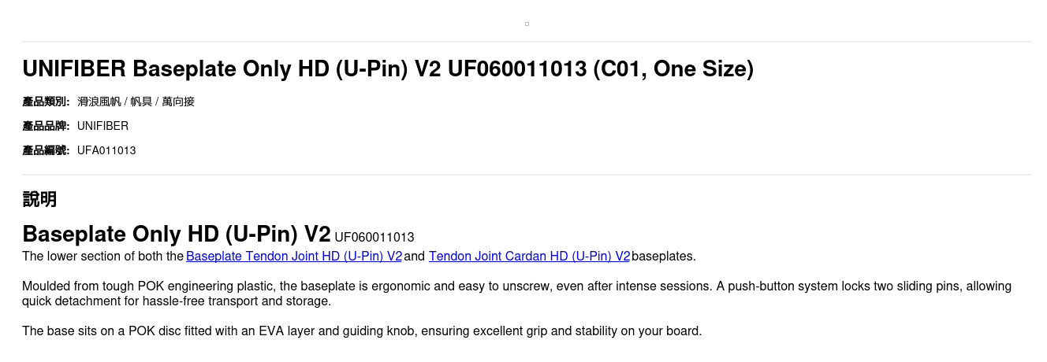This screenshot has width=1047, height=362.
Task: Click the UNIFIBER brand value
Action: pyautogui.click(x=102, y=126)
